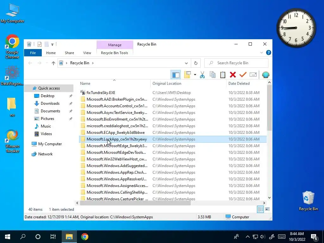This screenshot has height=243, width=324.
Task: Select Microsoft.Win32WebViewHost folder row
Action: point(173,159)
